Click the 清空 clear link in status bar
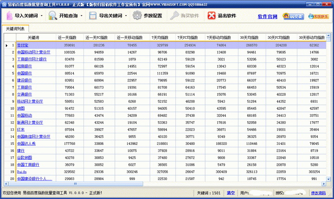 (x=231, y=193)
